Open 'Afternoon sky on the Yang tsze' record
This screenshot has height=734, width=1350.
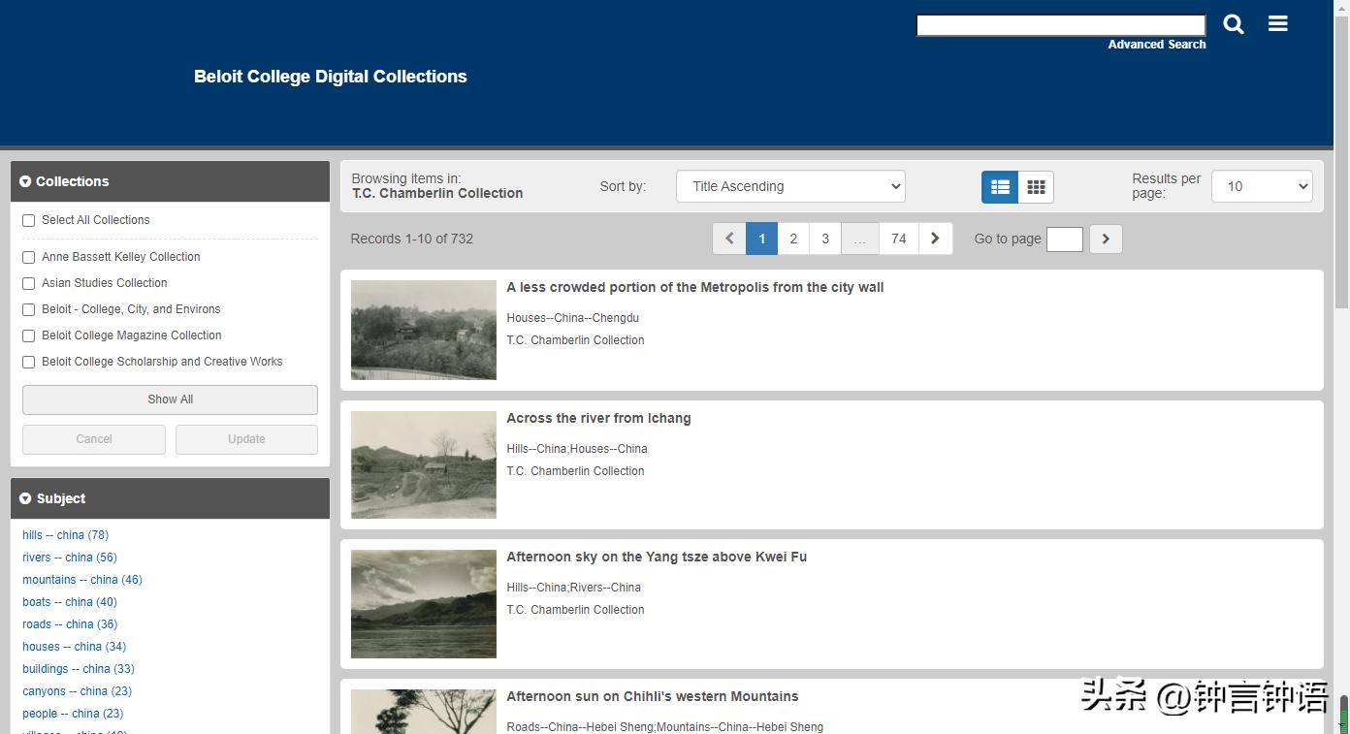657,557
